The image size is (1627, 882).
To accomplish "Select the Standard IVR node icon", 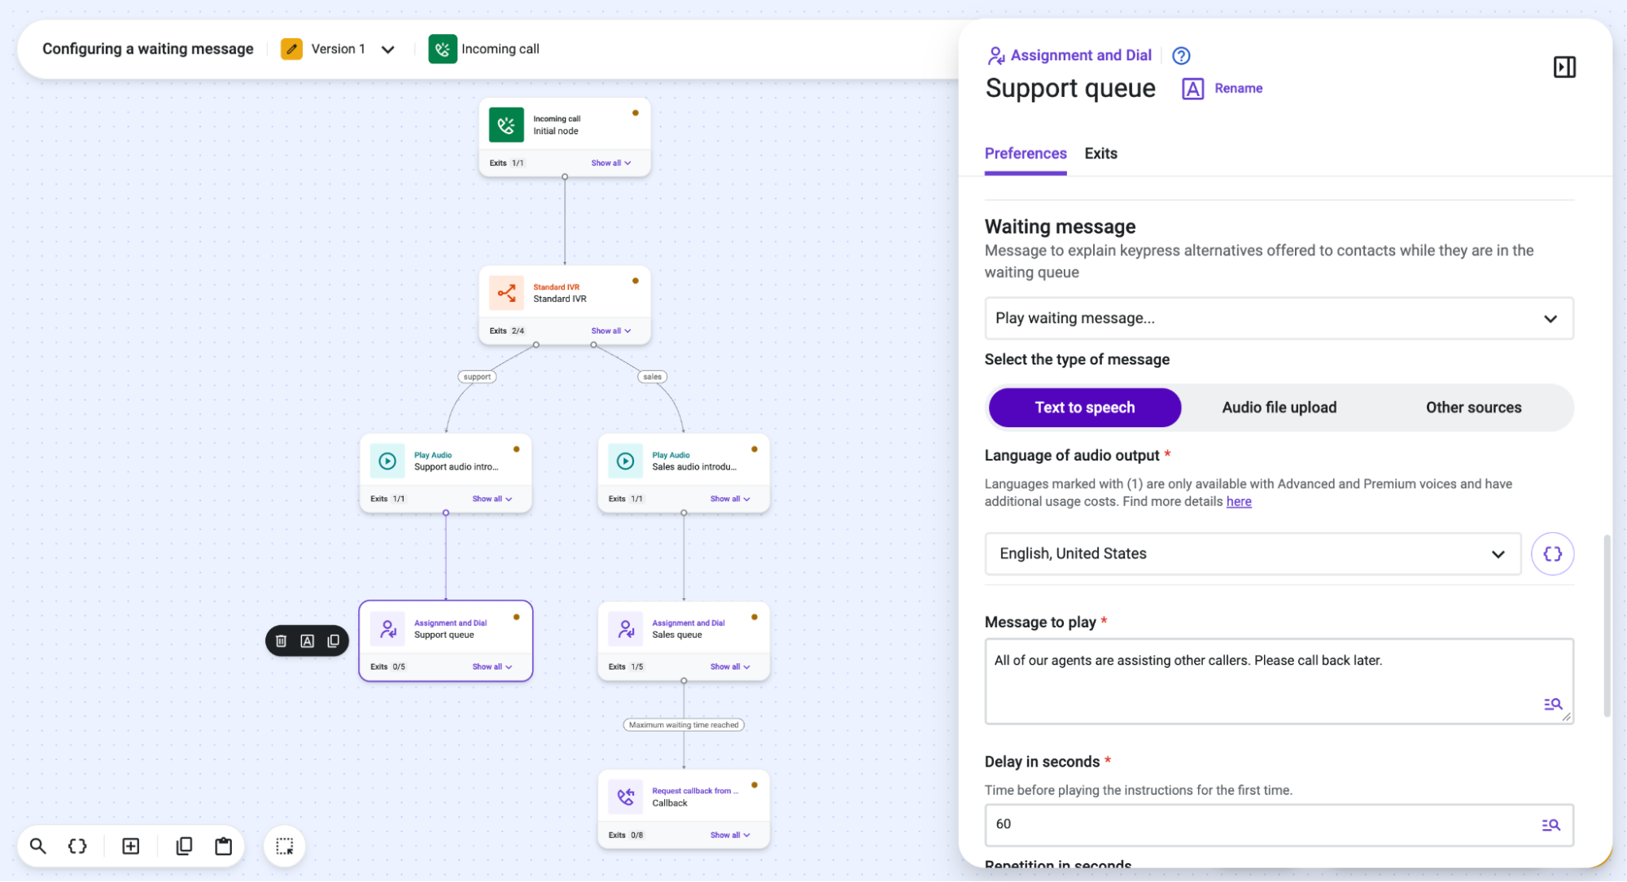I will coord(506,293).
